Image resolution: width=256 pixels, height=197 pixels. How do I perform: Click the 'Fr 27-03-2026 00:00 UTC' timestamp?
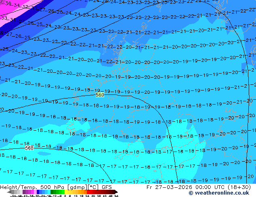coord(186,187)
